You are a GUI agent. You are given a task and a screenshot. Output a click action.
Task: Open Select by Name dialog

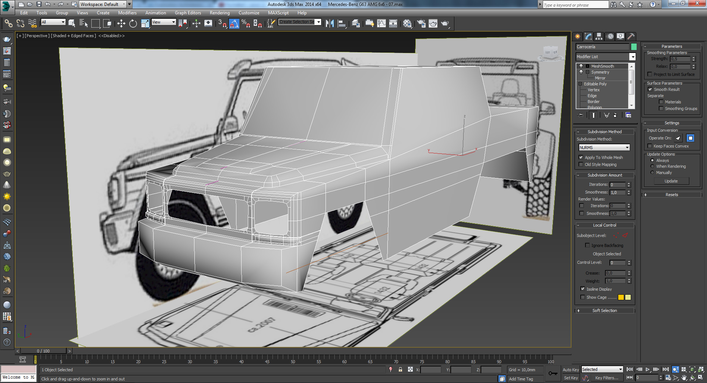point(84,24)
